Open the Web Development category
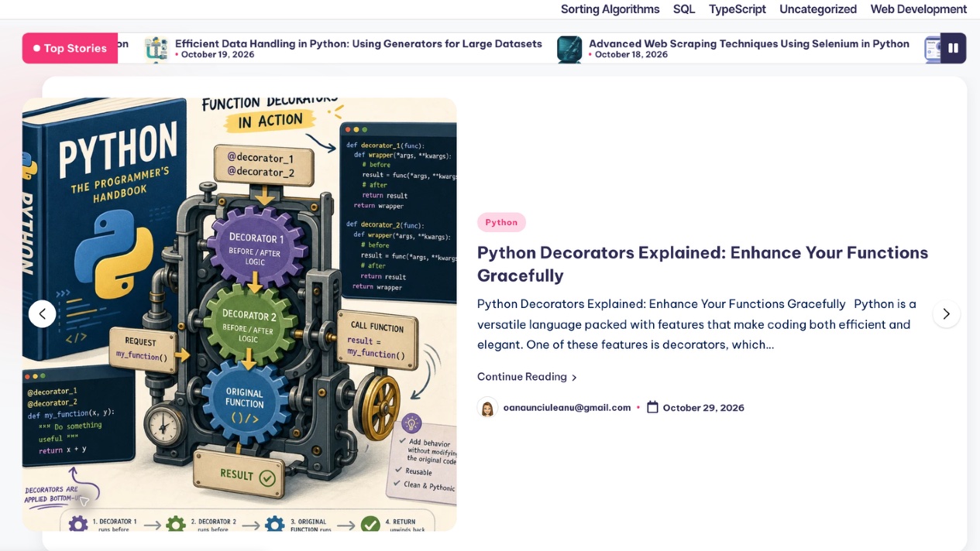 (x=919, y=9)
